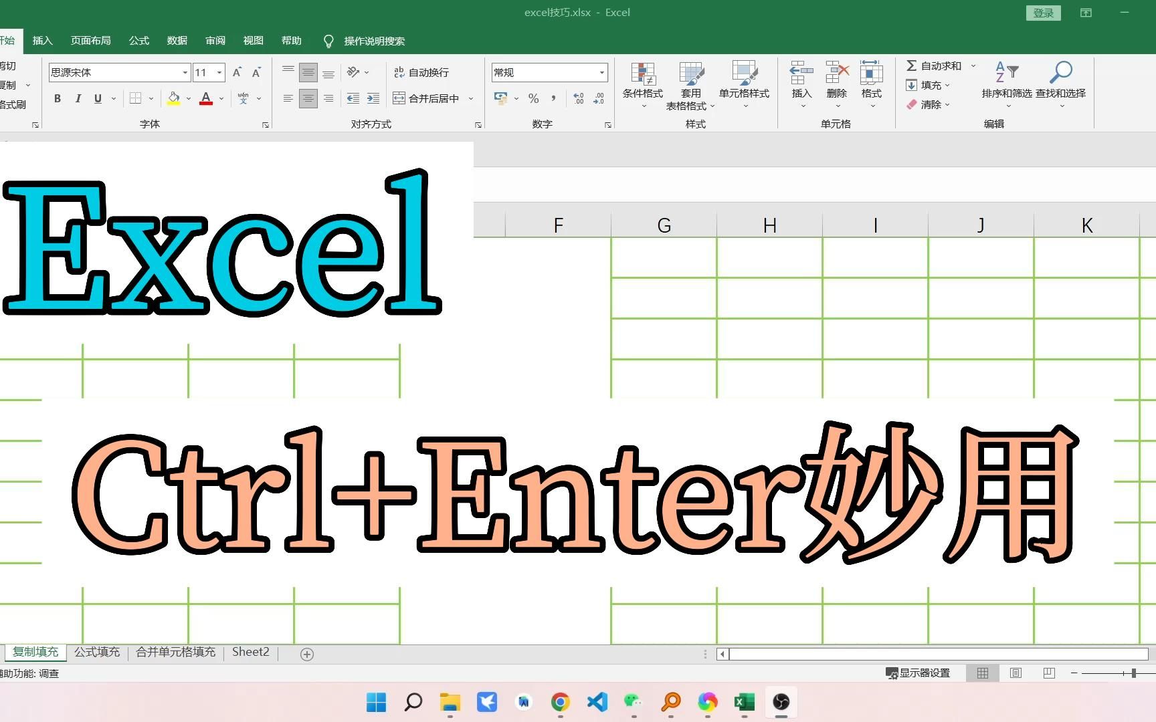Open 排序和筛选 sort and filter
Image resolution: width=1156 pixels, height=722 pixels.
[1007, 85]
